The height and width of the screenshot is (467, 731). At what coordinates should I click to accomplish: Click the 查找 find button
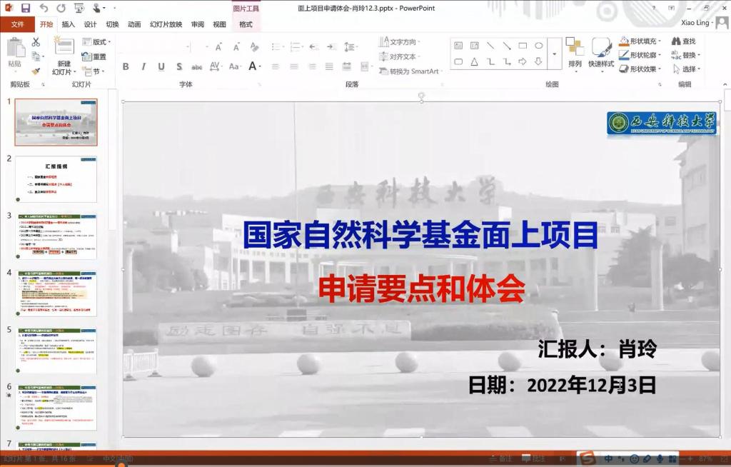point(684,41)
